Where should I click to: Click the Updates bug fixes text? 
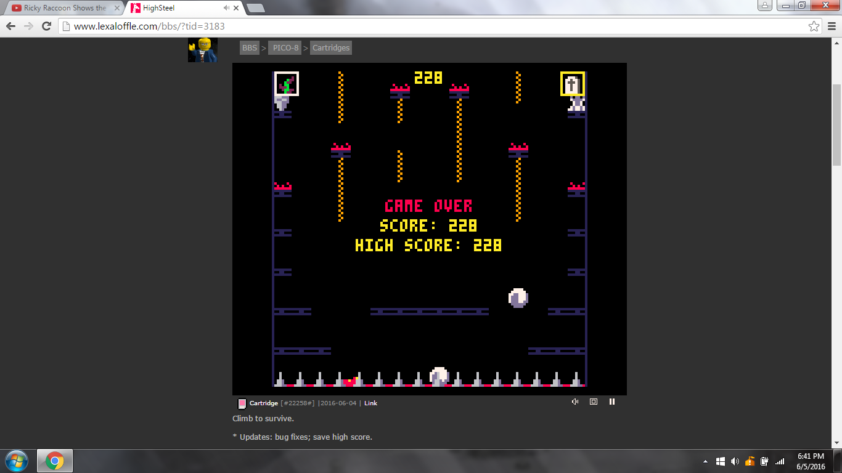pos(302,437)
